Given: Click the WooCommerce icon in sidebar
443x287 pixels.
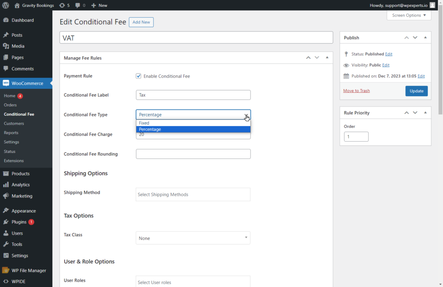Looking at the screenshot, I should tap(6, 83).
